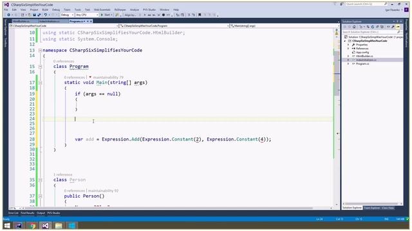Open the Team Explorer panel tab
The width and height of the screenshot is (412, 231).
[x=372, y=208]
